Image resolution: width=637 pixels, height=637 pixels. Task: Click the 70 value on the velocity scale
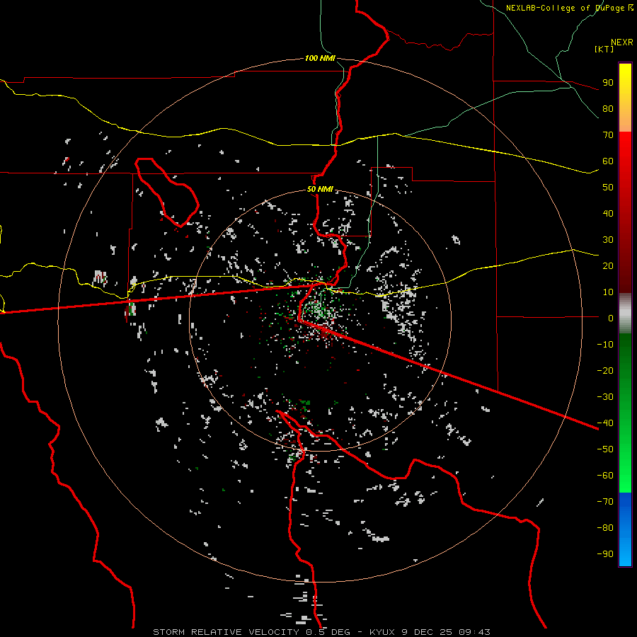[608, 135]
